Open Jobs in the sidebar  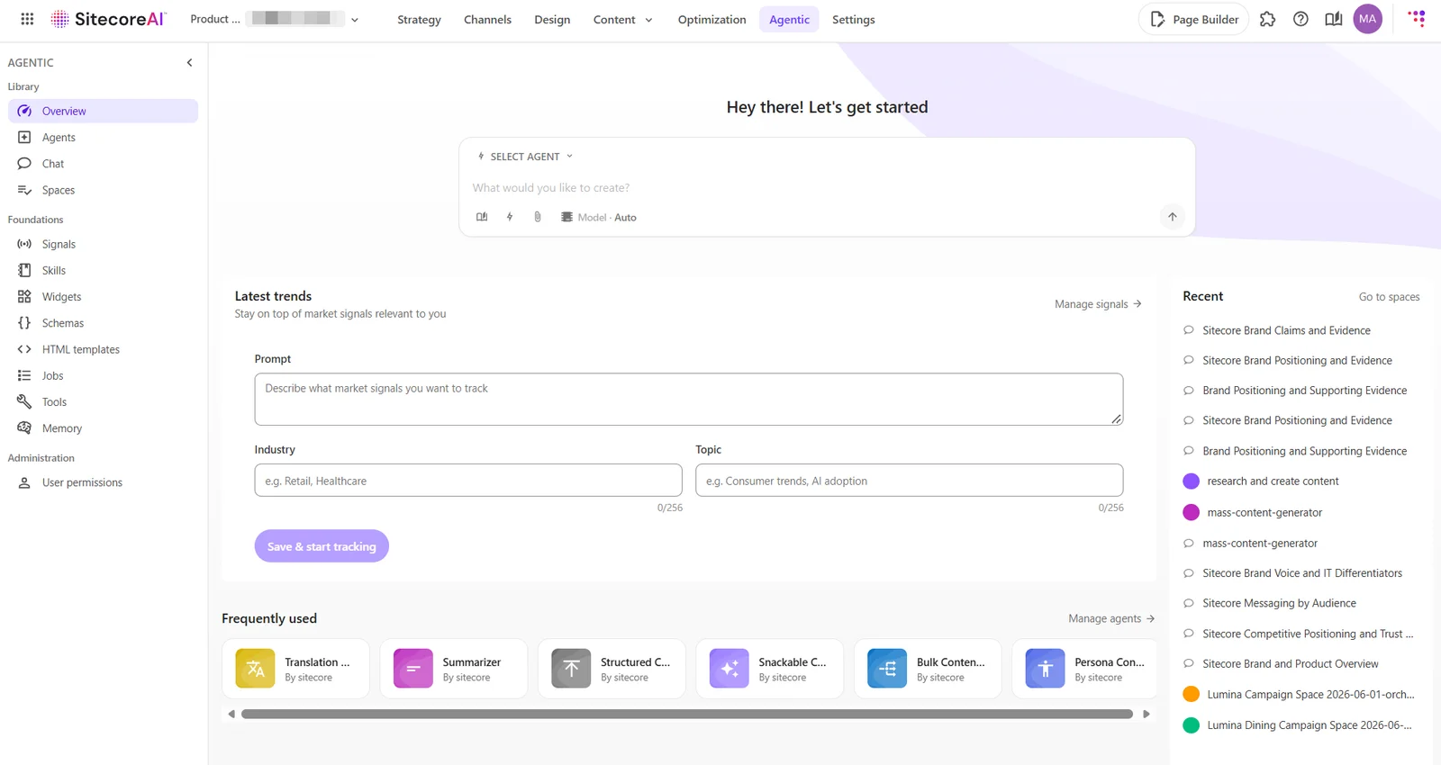point(103,375)
